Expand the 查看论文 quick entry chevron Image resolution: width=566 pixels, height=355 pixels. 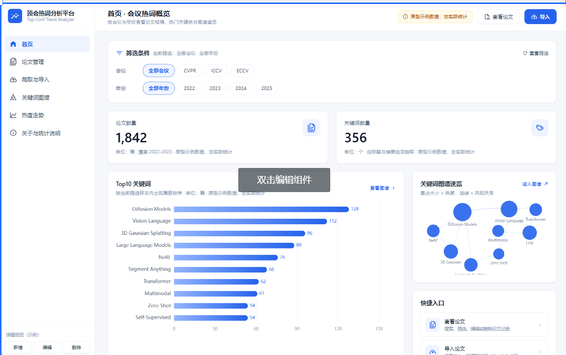click(x=540, y=325)
